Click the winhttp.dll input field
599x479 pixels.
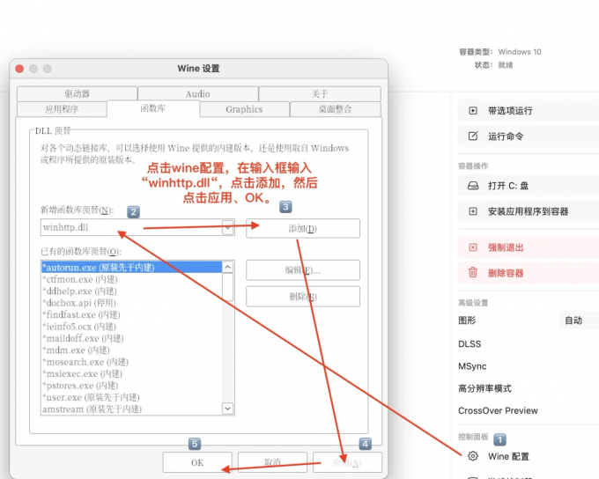(131, 227)
